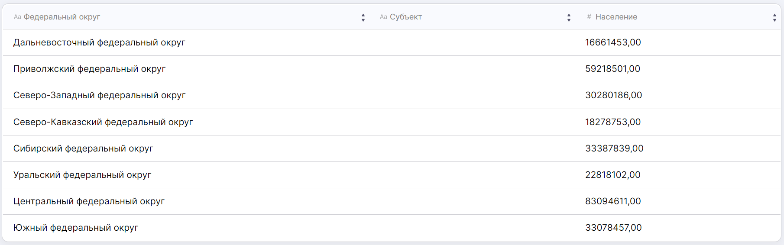Select the Население column header
Screen dimensions: 784x245
(x=616, y=17)
